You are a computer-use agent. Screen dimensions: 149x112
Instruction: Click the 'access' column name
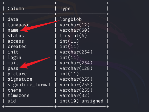pos(16,41)
